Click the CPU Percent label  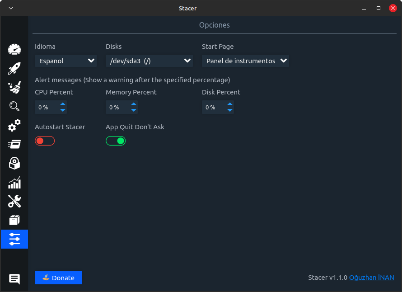(54, 92)
